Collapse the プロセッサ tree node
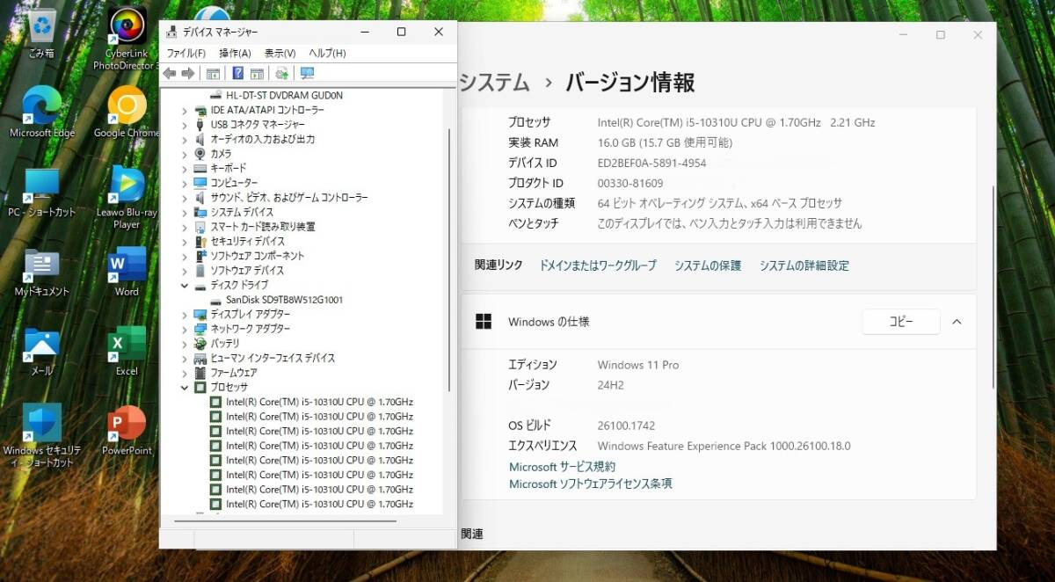 point(184,387)
